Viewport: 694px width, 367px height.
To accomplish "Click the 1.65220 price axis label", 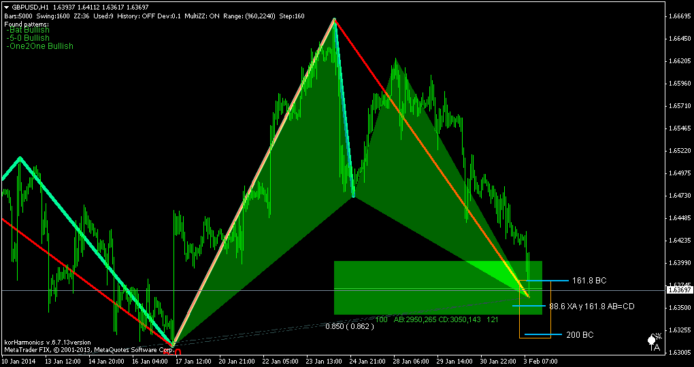I will click(680, 150).
